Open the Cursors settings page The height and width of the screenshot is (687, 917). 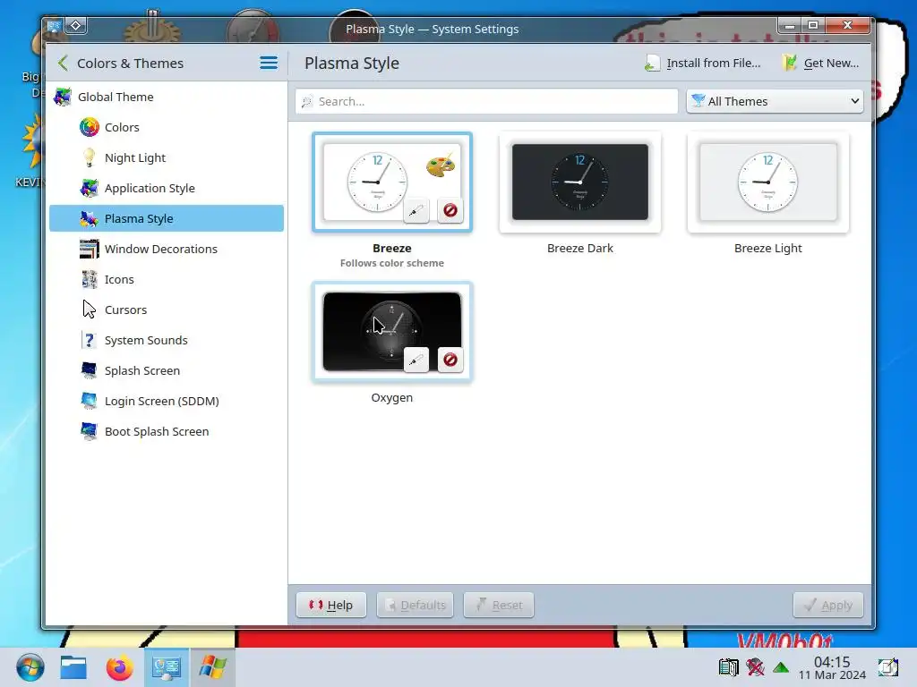[167, 310]
